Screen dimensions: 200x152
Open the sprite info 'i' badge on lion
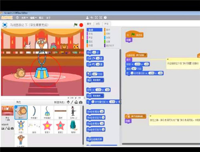pos(16,107)
